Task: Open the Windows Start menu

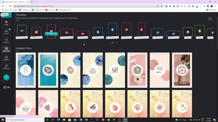Action: point(3,120)
